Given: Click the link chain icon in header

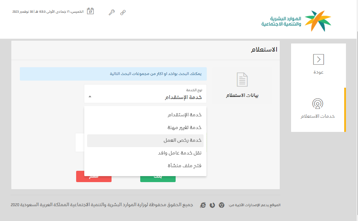Looking at the screenshot, I should tap(123, 12).
